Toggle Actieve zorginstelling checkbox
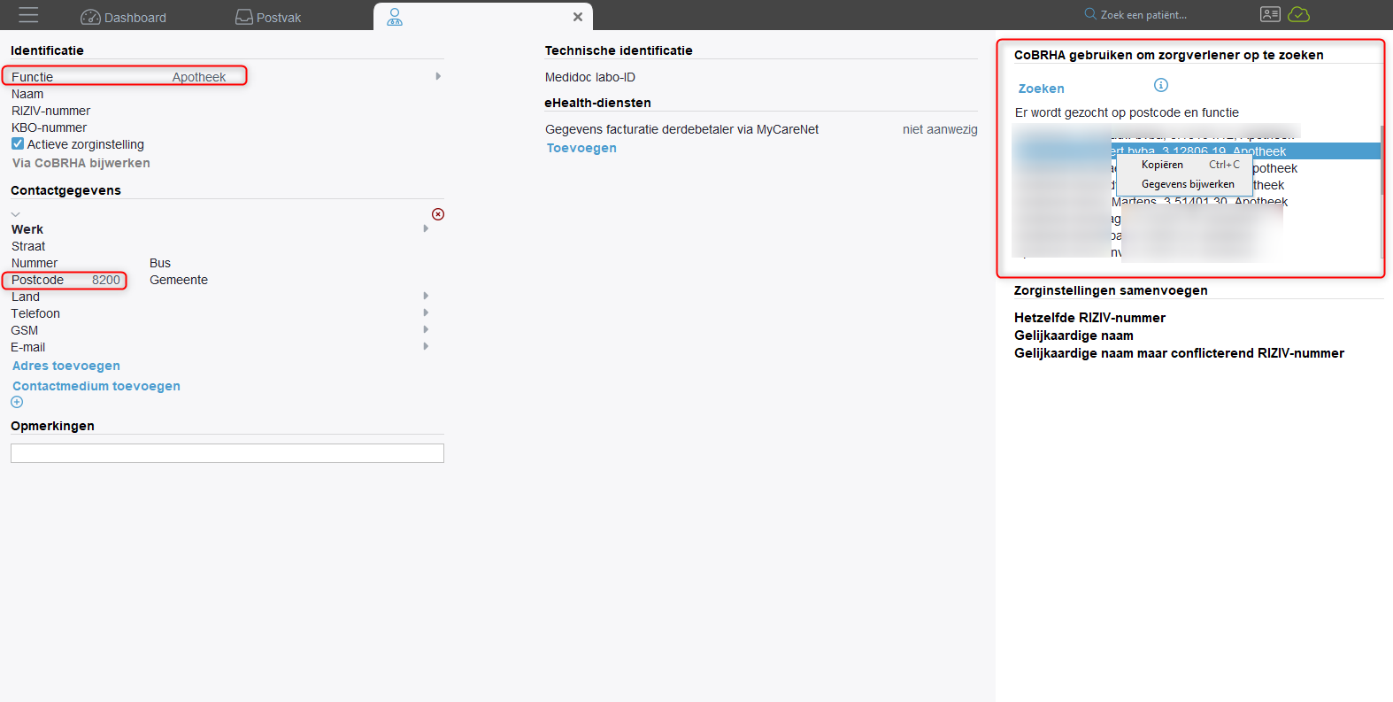The height and width of the screenshot is (702, 1393). [x=18, y=143]
